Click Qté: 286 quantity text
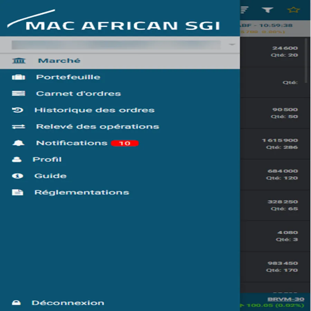 click(282, 147)
